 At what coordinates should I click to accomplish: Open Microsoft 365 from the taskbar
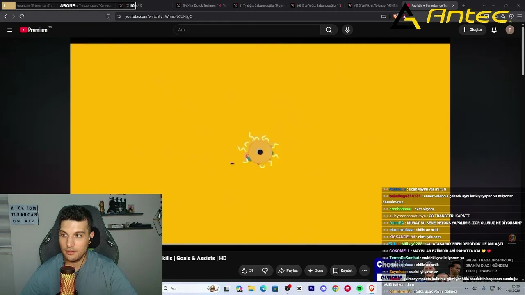pyautogui.click(x=240, y=289)
